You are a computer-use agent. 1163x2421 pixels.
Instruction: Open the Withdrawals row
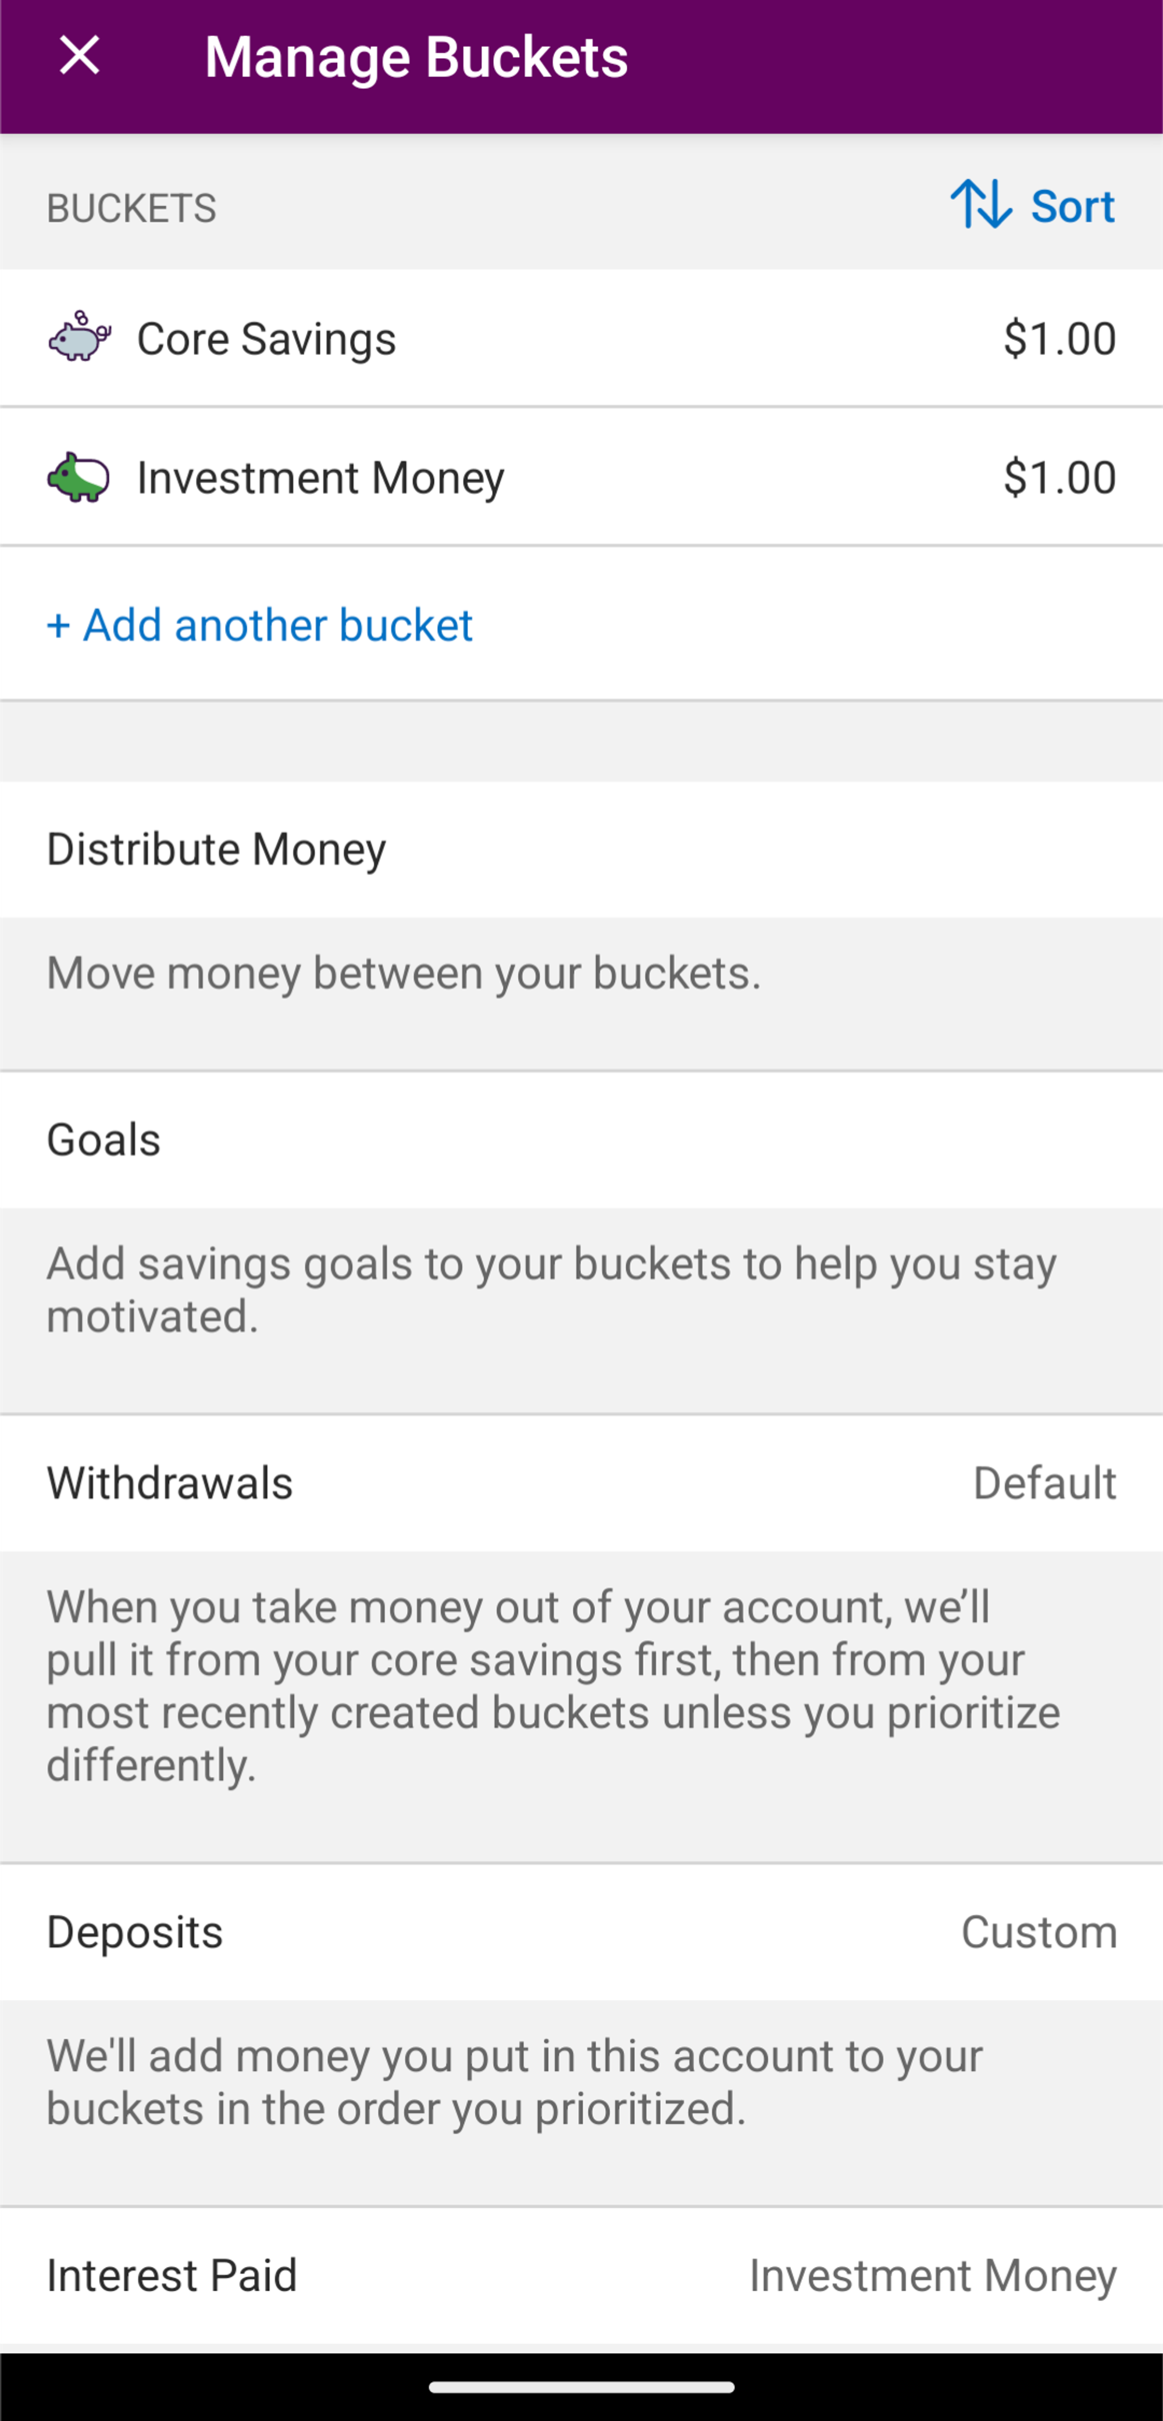581,1482
